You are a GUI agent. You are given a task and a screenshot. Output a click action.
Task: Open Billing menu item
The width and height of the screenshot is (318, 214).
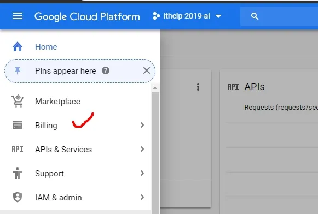pyautogui.click(x=76, y=125)
